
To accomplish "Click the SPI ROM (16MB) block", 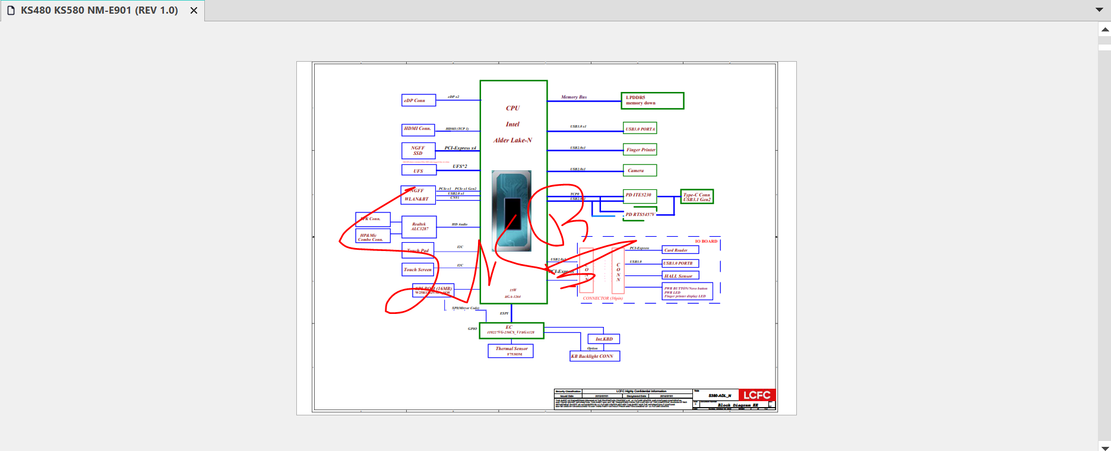I will (433, 290).
